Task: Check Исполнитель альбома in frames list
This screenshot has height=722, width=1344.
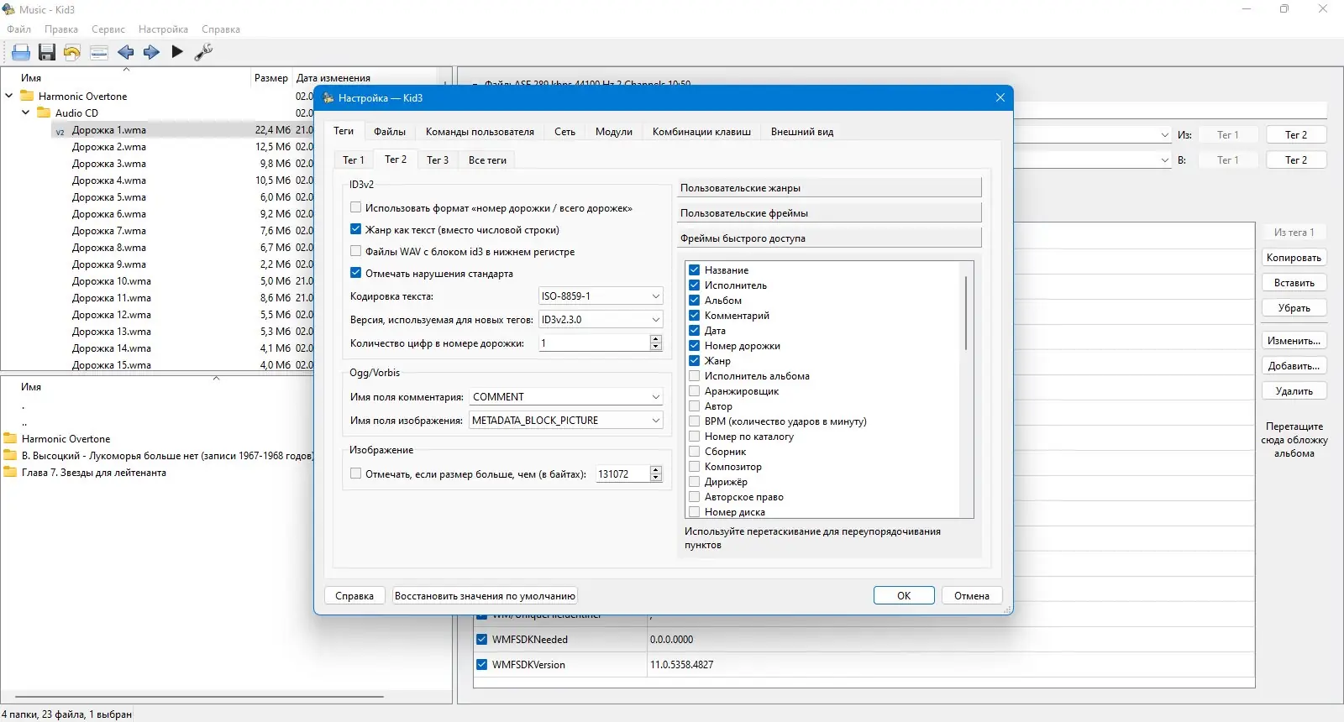Action: [695, 376]
